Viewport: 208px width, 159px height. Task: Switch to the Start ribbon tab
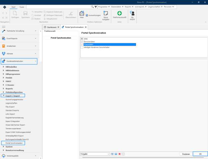point(13,7)
